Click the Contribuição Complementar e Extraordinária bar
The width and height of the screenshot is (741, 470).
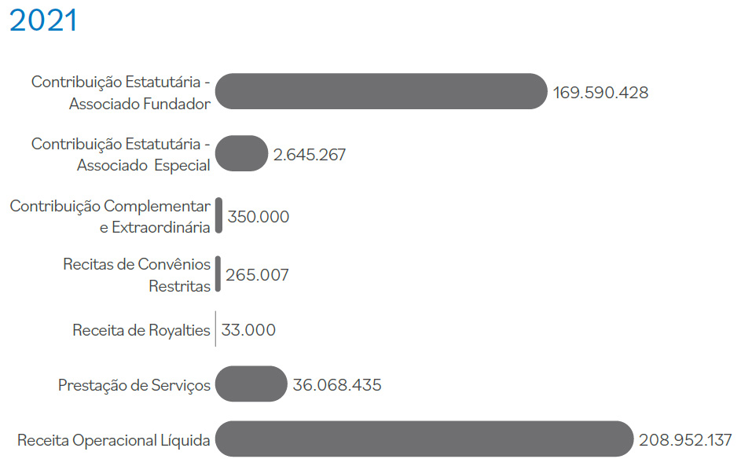219,215
